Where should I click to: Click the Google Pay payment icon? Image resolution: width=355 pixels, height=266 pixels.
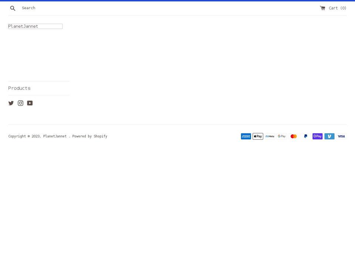pyautogui.click(x=282, y=136)
